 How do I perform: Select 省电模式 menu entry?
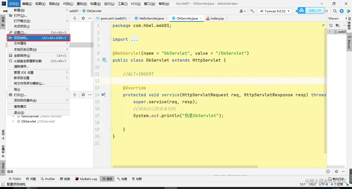(38, 106)
